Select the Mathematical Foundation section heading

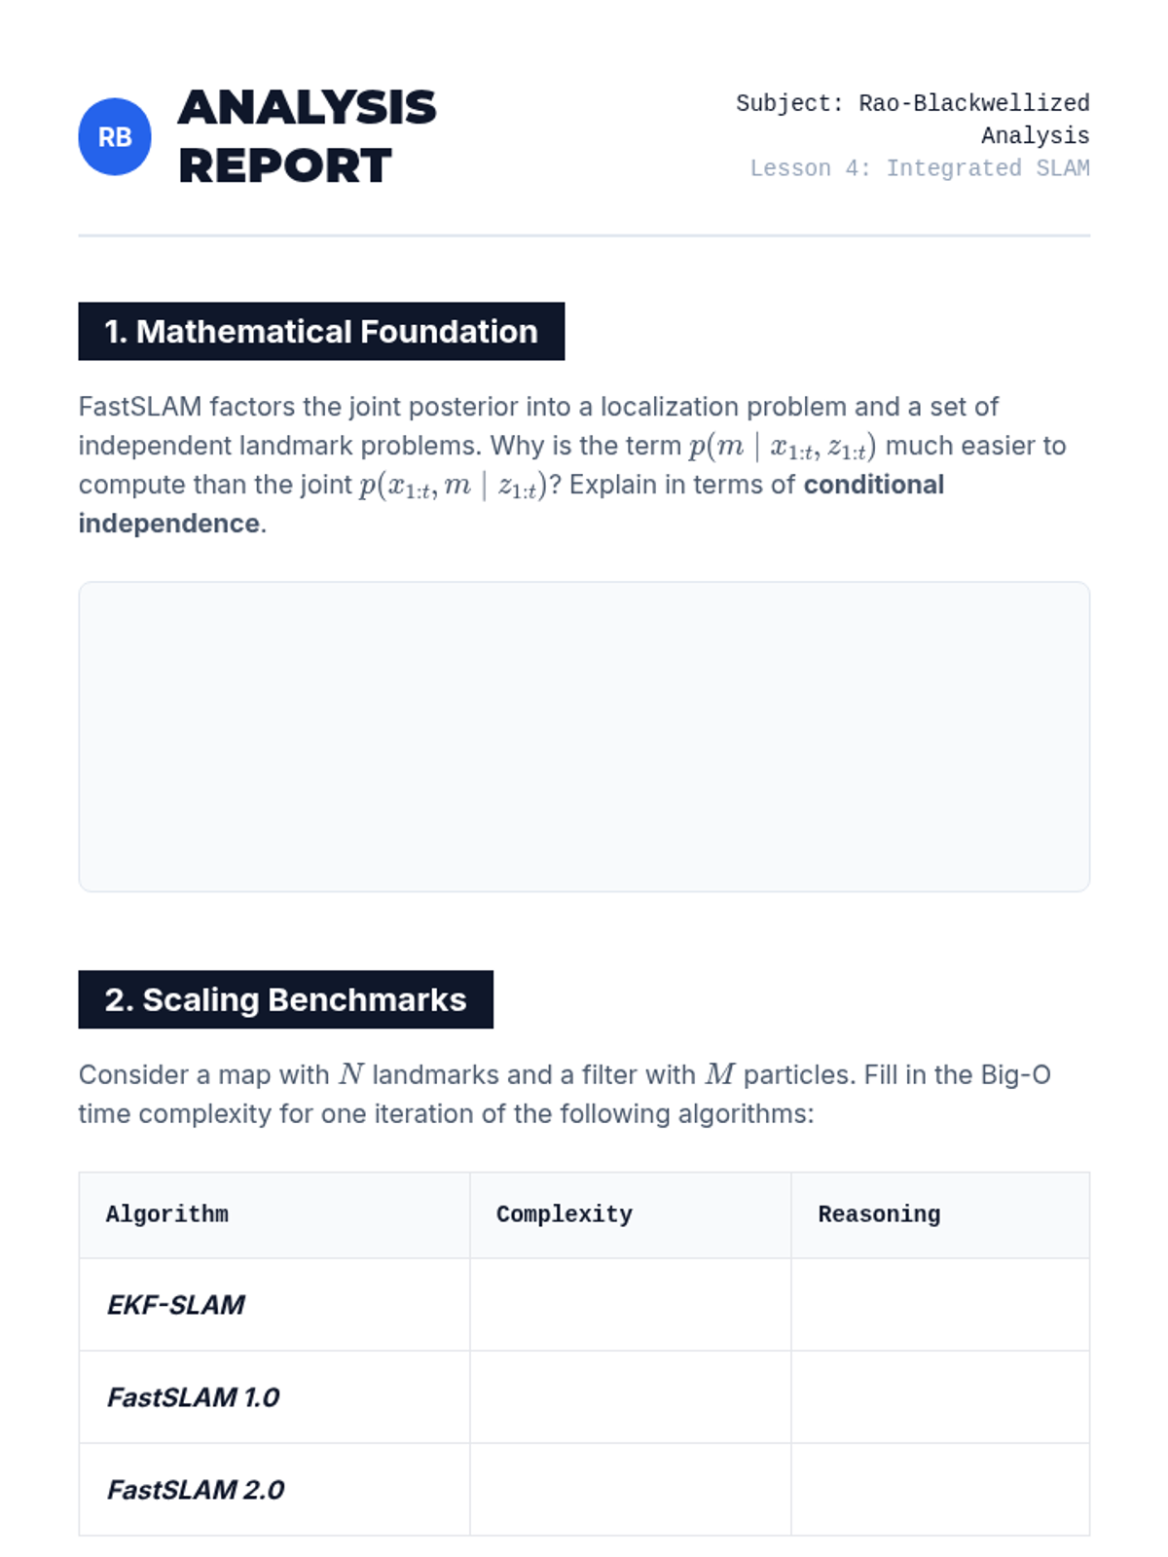[x=321, y=332]
